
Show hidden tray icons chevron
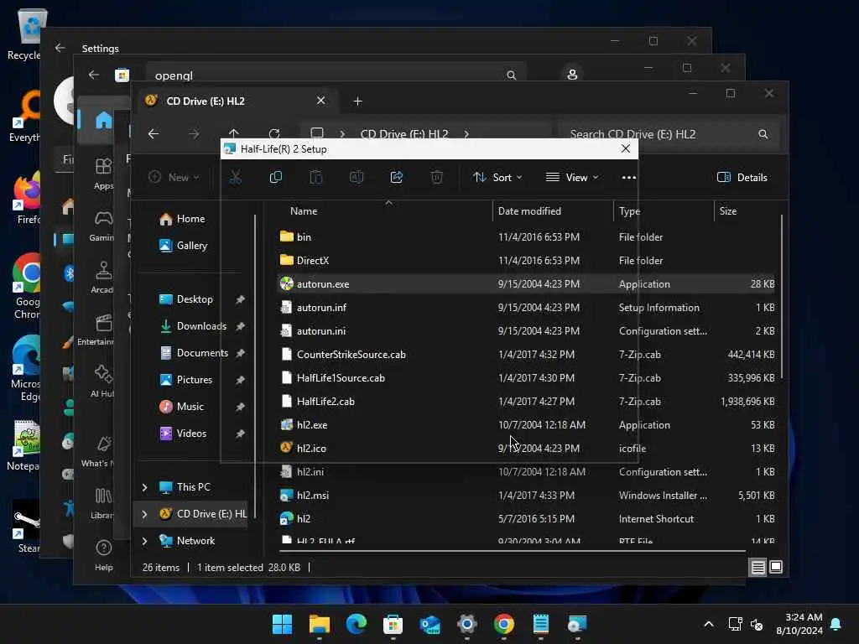click(708, 624)
